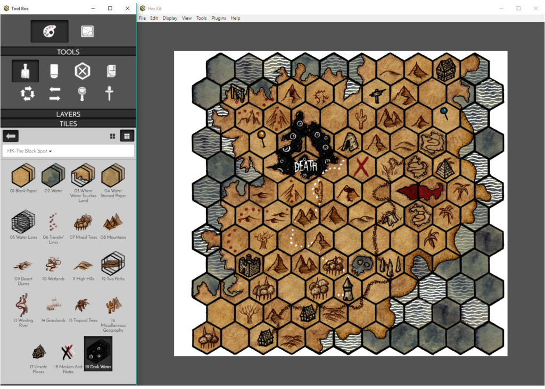Select the 03 Where Water Touches Land tile
This screenshot has height=389, width=545.
pyautogui.click(x=83, y=182)
